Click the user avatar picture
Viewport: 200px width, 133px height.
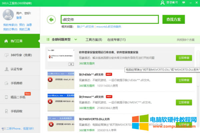tap(8, 15)
